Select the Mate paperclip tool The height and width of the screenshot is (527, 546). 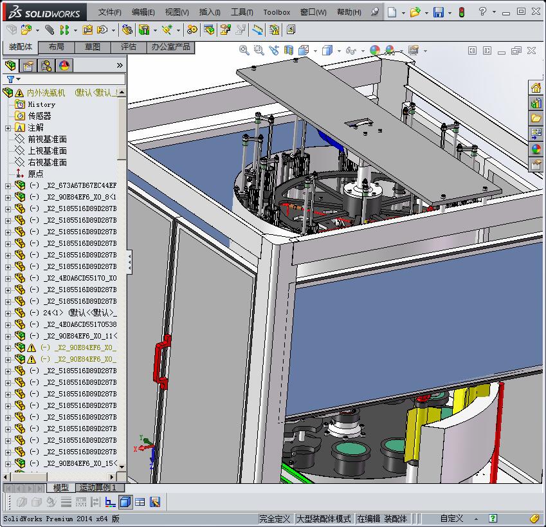[50, 30]
